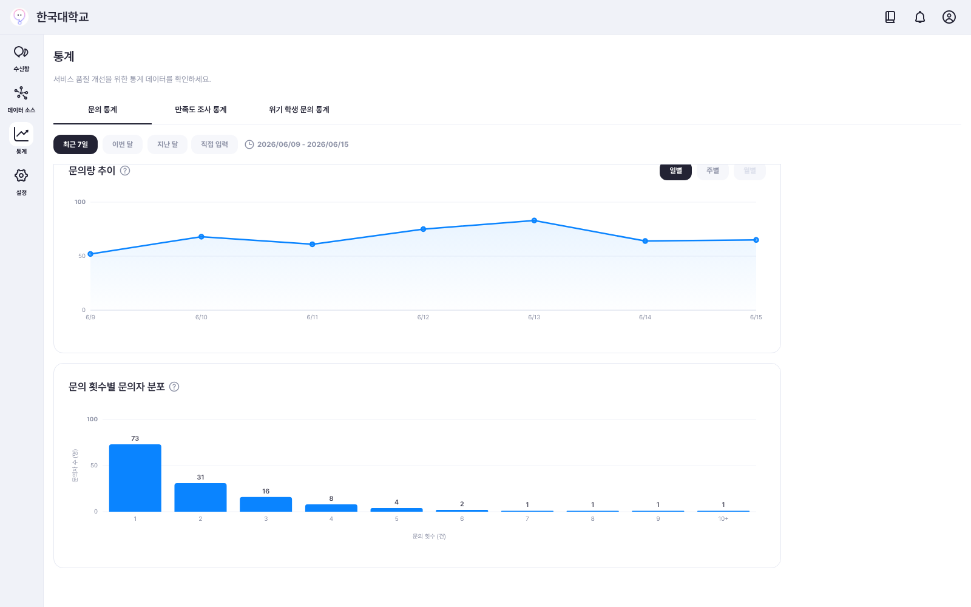Viewport: 971px width, 607px height.
Task: Switch to the 만족도 조사 통계 tab
Action: pos(201,110)
